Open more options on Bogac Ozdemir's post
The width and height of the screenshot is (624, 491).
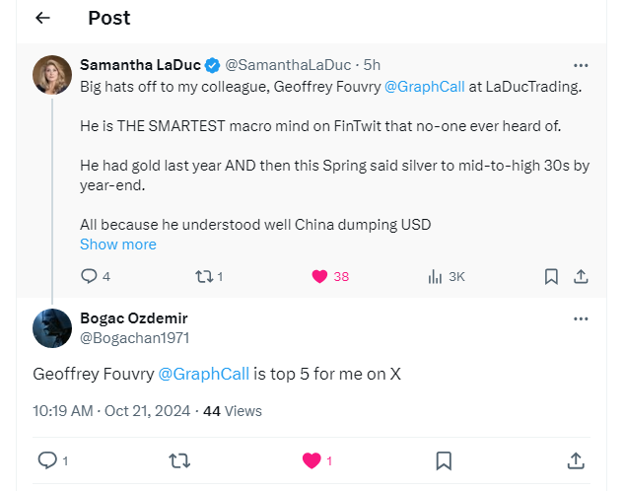tap(581, 318)
